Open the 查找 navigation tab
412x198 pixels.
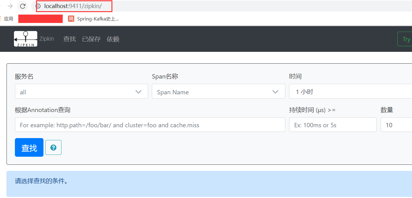click(70, 39)
